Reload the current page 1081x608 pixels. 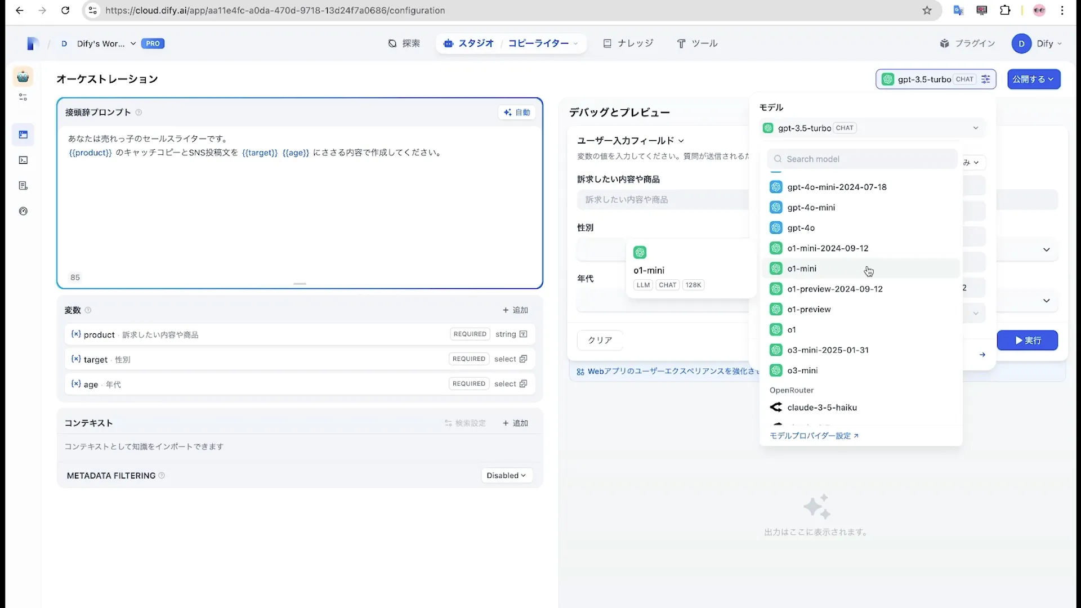65,10
